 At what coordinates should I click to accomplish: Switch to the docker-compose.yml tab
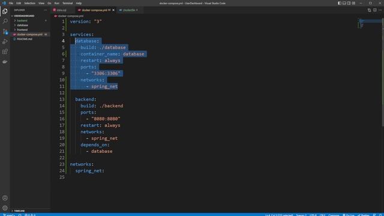tap(96, 10)
